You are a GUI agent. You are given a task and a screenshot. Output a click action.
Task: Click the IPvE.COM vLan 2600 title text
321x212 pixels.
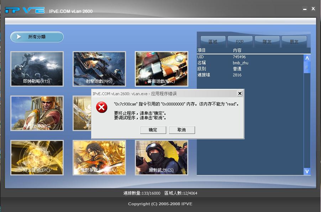pos(71,11)
